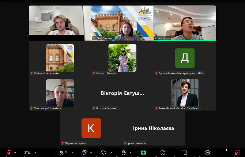Click Дарина Миколаївна Криворучко 4ІФ-з name label
The height and width of the screenshot is (157, 245).
tap(181, 73)
